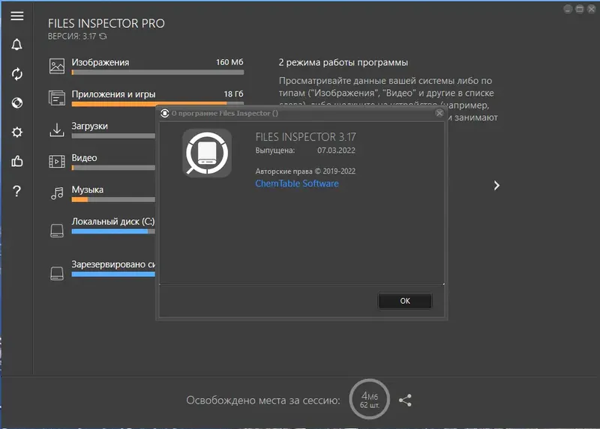Click the heading 2 режима работы программы
Screen dimensions: 600x429
pyautogui.click(x=343, y=62)
